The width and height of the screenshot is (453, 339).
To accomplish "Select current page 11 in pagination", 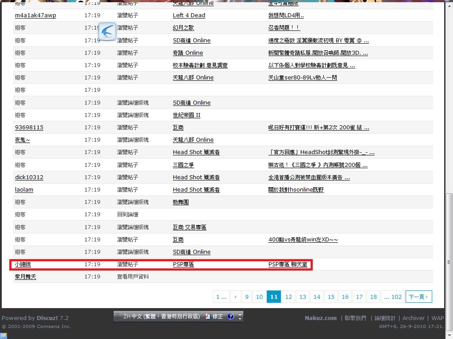I will tap(273, 297).
